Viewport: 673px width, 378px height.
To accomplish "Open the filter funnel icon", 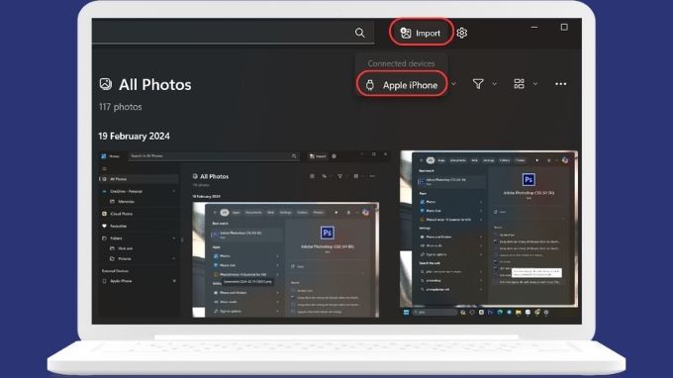I will [x=478, y=84].
